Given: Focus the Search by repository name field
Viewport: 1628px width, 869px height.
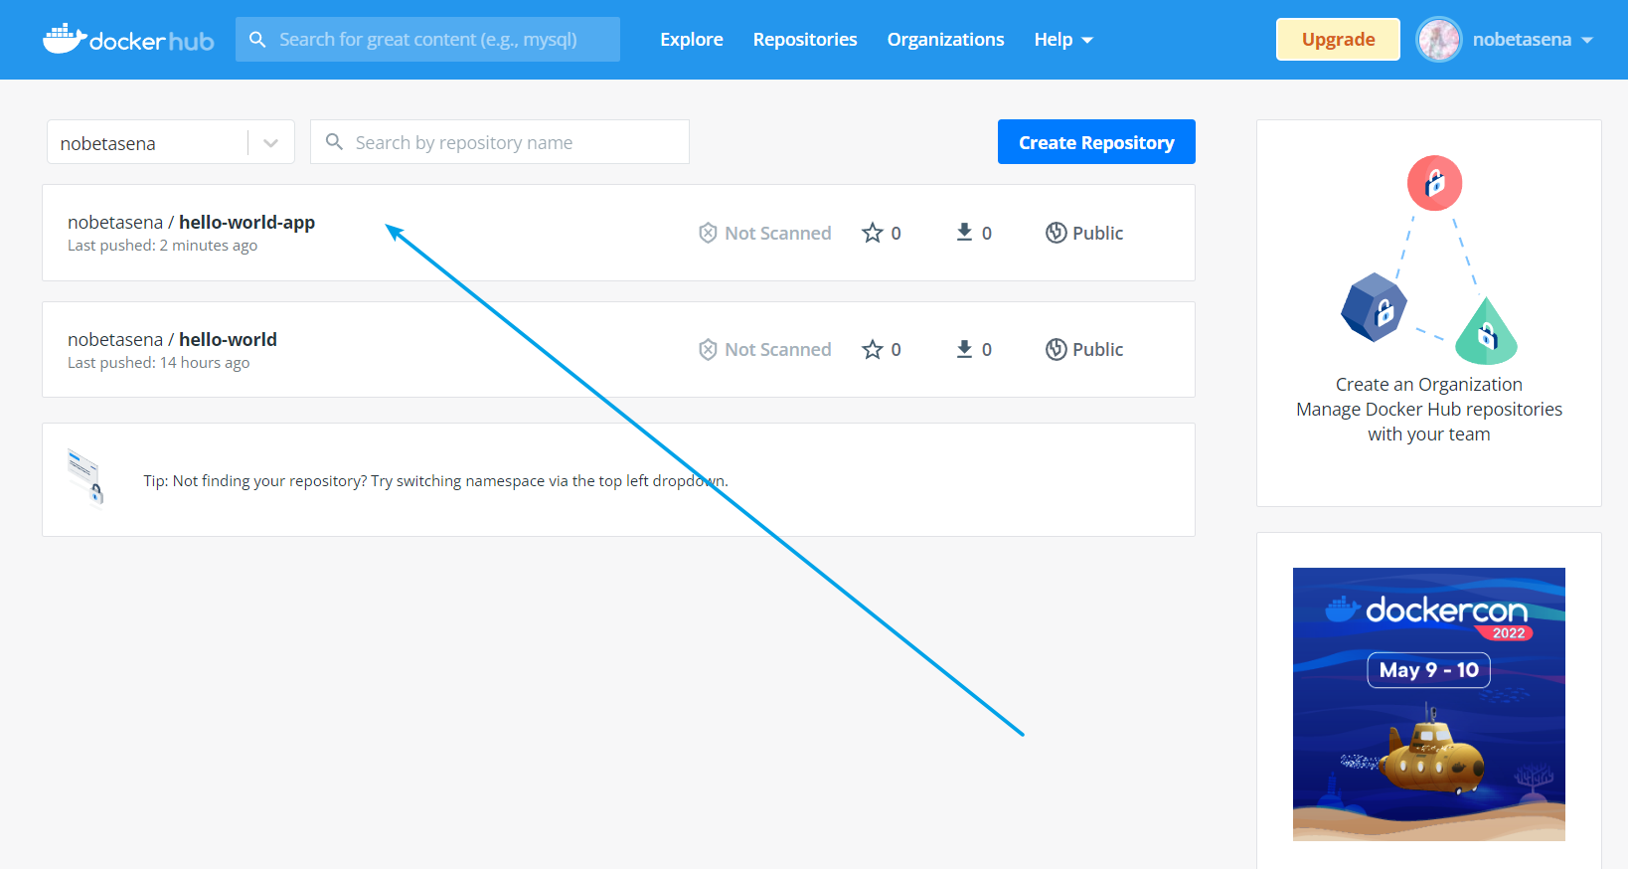Looking at the screenshot, I should tap(512, 143).
